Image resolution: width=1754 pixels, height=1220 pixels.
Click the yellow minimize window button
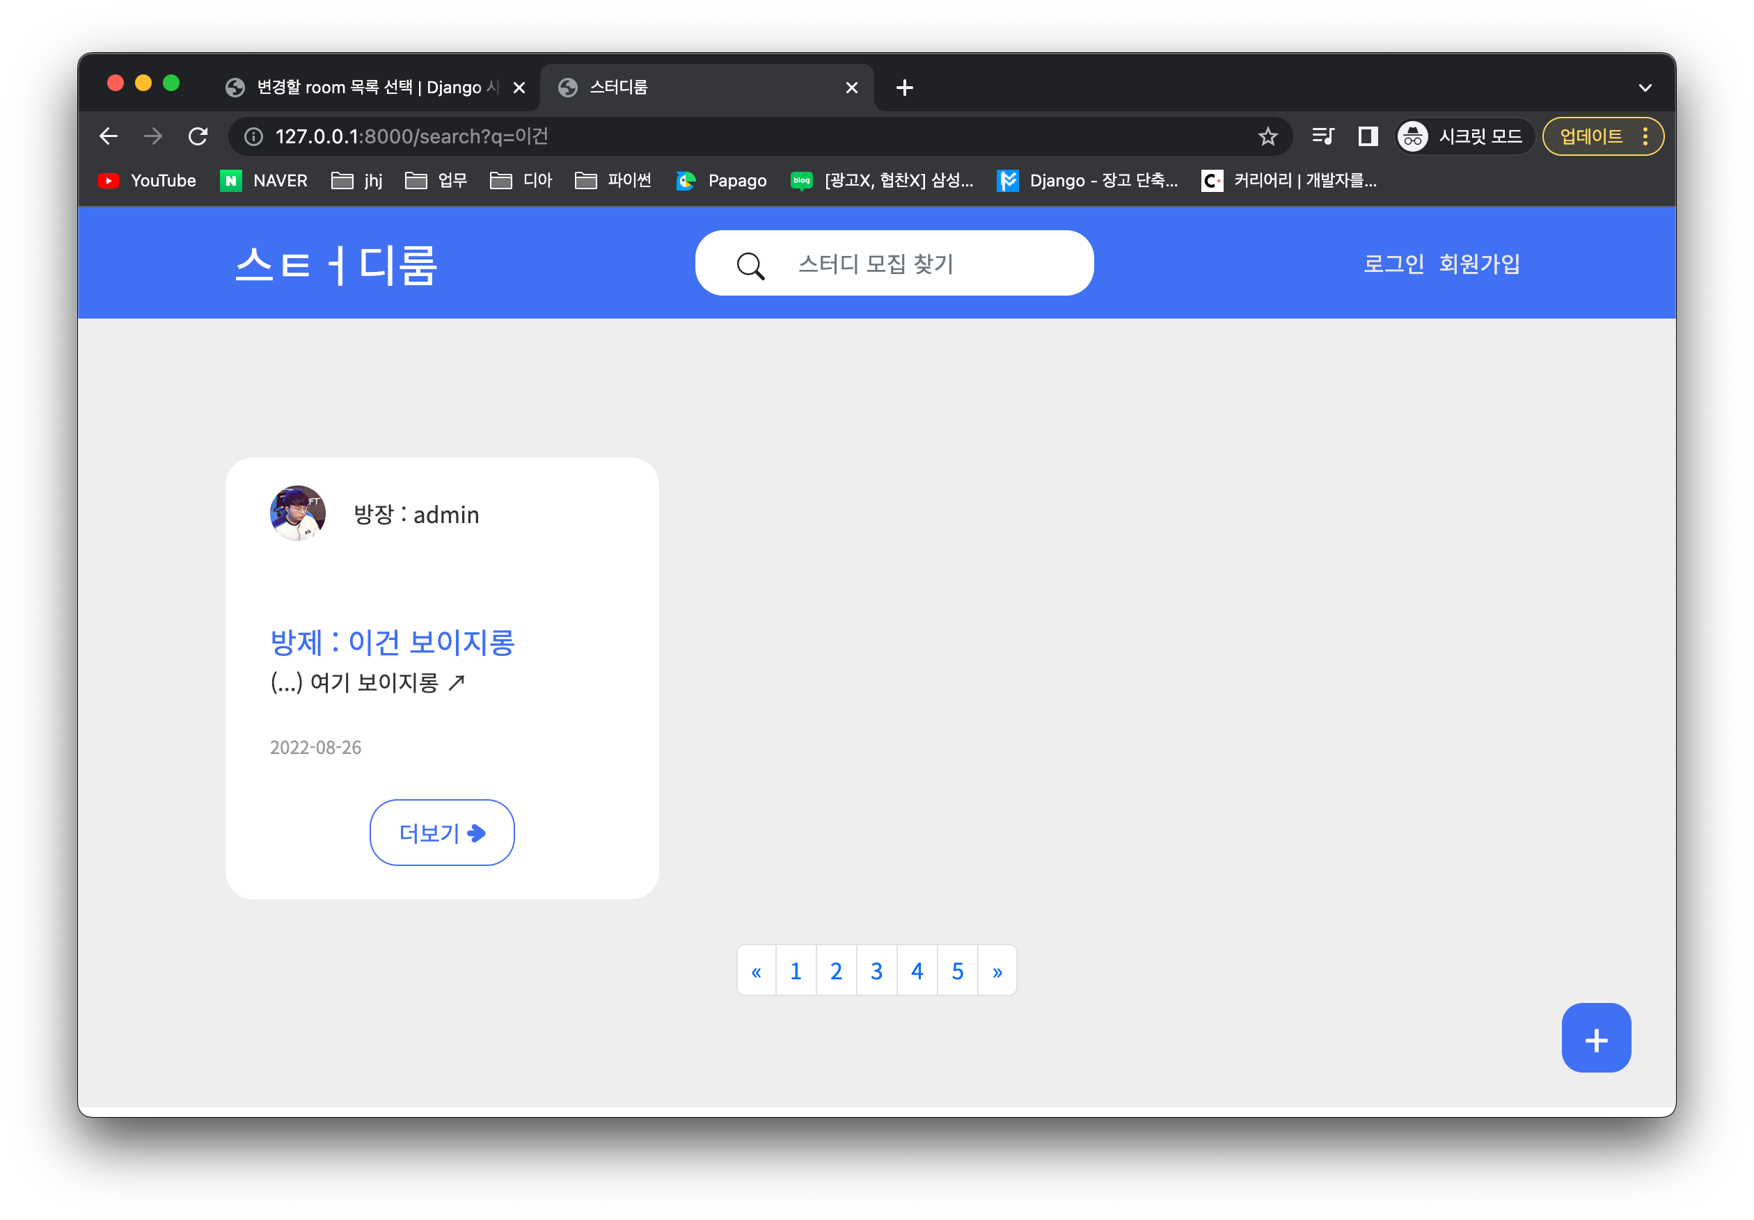point(143,83)
